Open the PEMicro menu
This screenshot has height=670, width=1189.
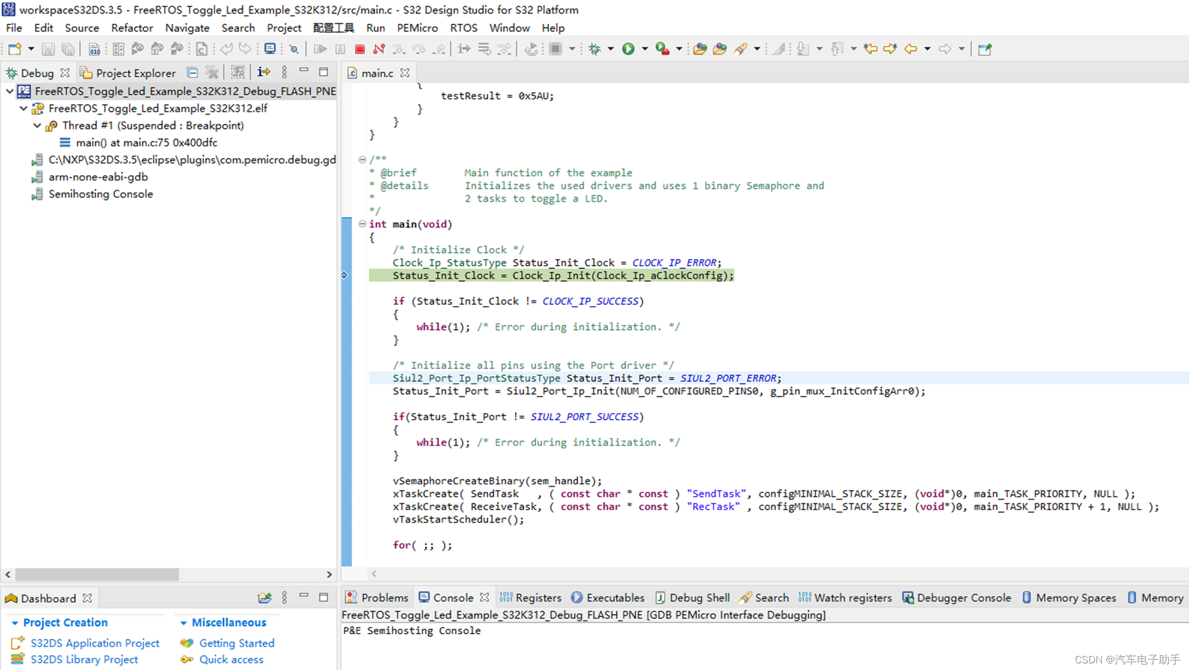coord(417,28)
